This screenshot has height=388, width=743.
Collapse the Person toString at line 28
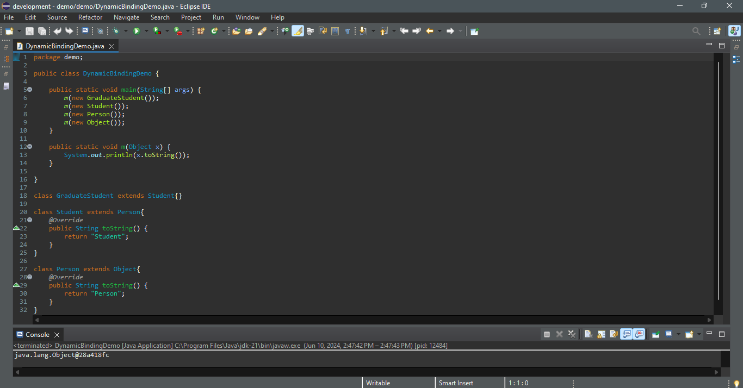(x=30, y=277)
